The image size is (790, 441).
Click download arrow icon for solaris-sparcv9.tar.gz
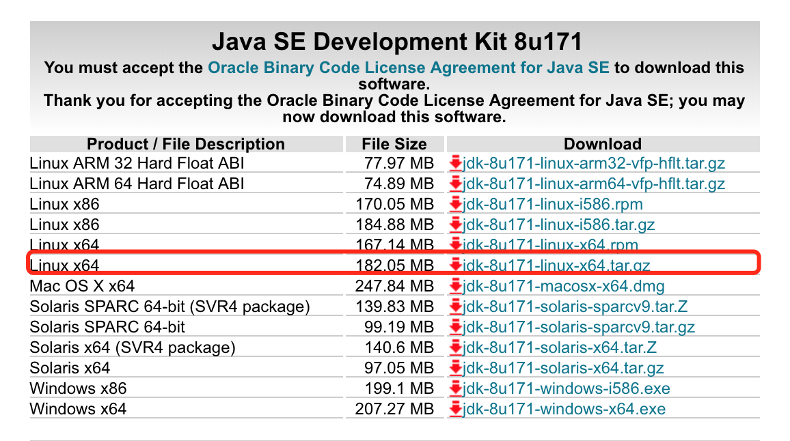pos(455,327)
